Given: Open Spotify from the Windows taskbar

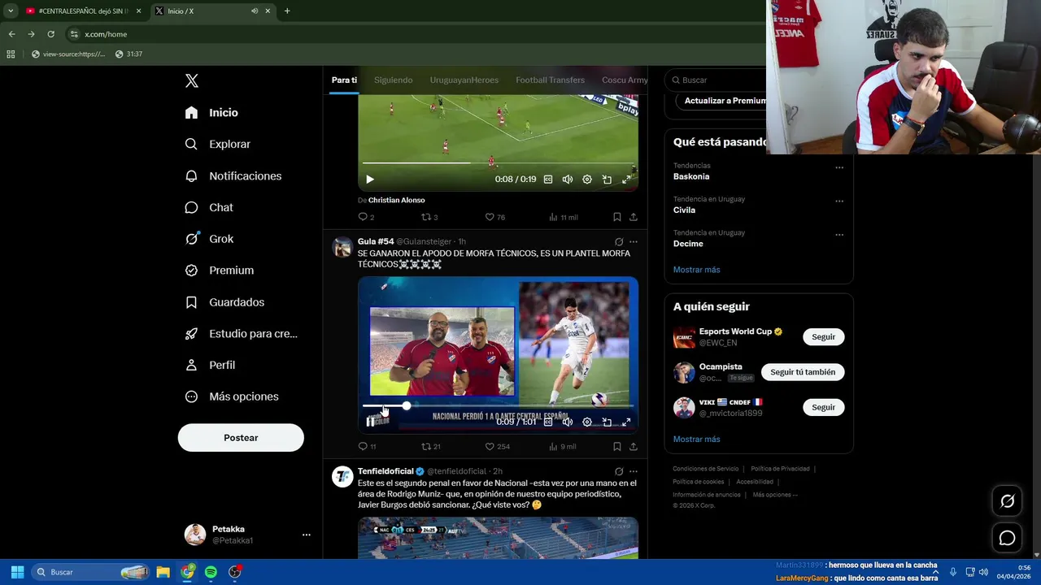Looking at the screenshot, I should 211,572.
